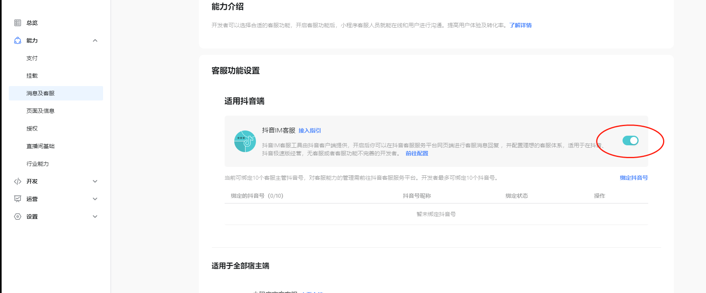Click the 开发 code brackets icon
The image size is (706, 293).
(x=18, y=181)
